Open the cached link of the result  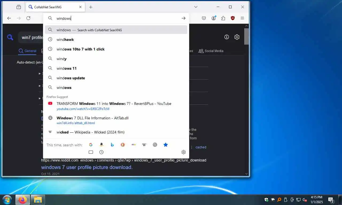(x=201, y=147)
